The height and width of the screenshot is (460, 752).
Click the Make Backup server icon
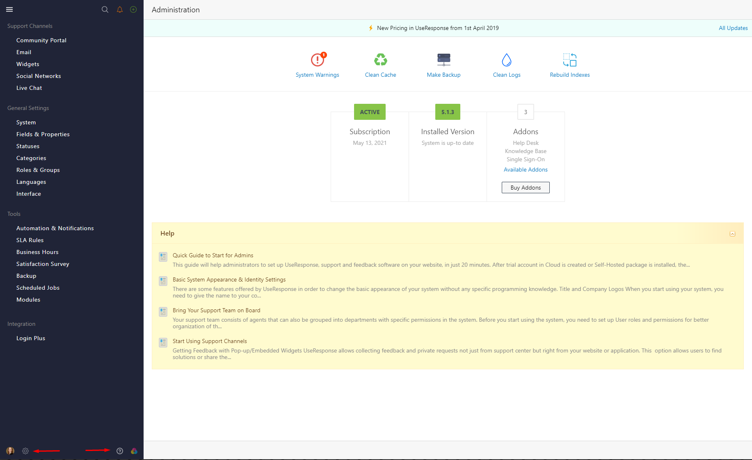coord(443,60)
